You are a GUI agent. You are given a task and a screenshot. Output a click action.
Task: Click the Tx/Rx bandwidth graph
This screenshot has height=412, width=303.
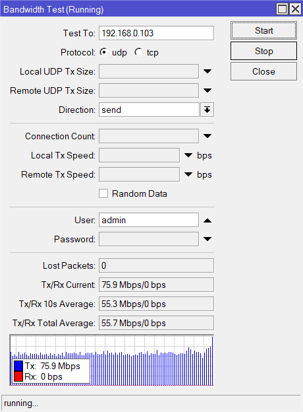click(x=112, y=360)
